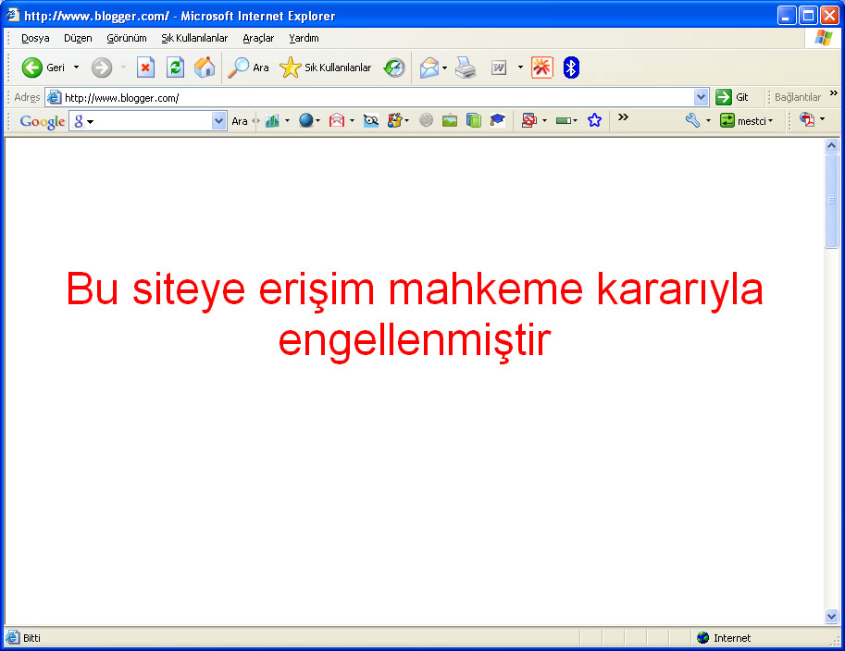
Task: Go to the home page icon
Action: (x=205, y=68)
